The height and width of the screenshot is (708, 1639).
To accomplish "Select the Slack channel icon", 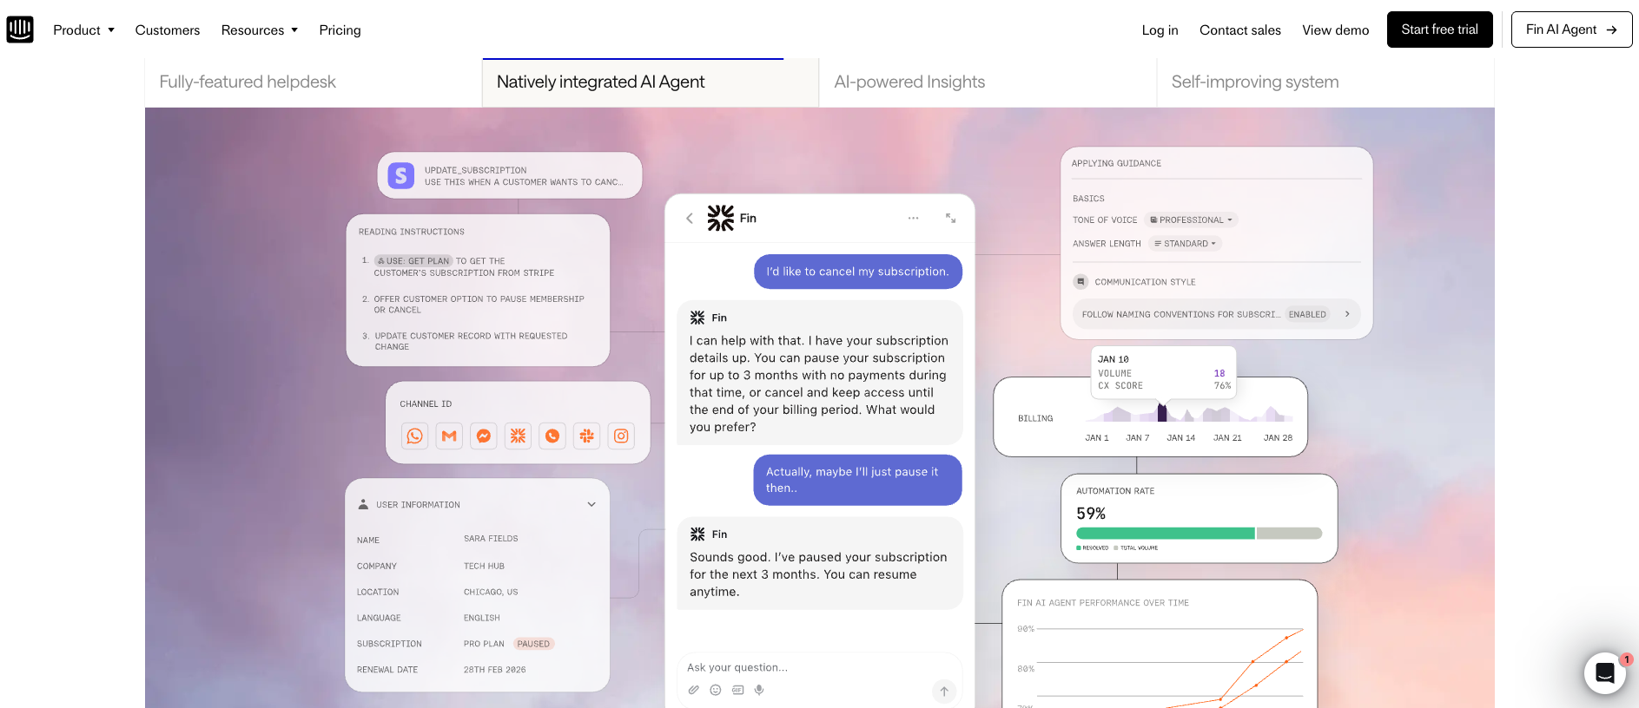I will click(587, 436).
